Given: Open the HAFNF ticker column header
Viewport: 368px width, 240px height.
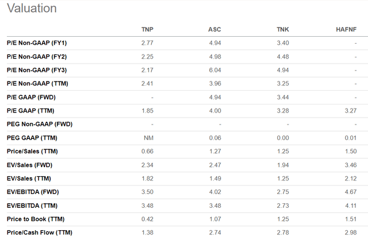Looking at the screenshot, I should [x=346, y=29].
